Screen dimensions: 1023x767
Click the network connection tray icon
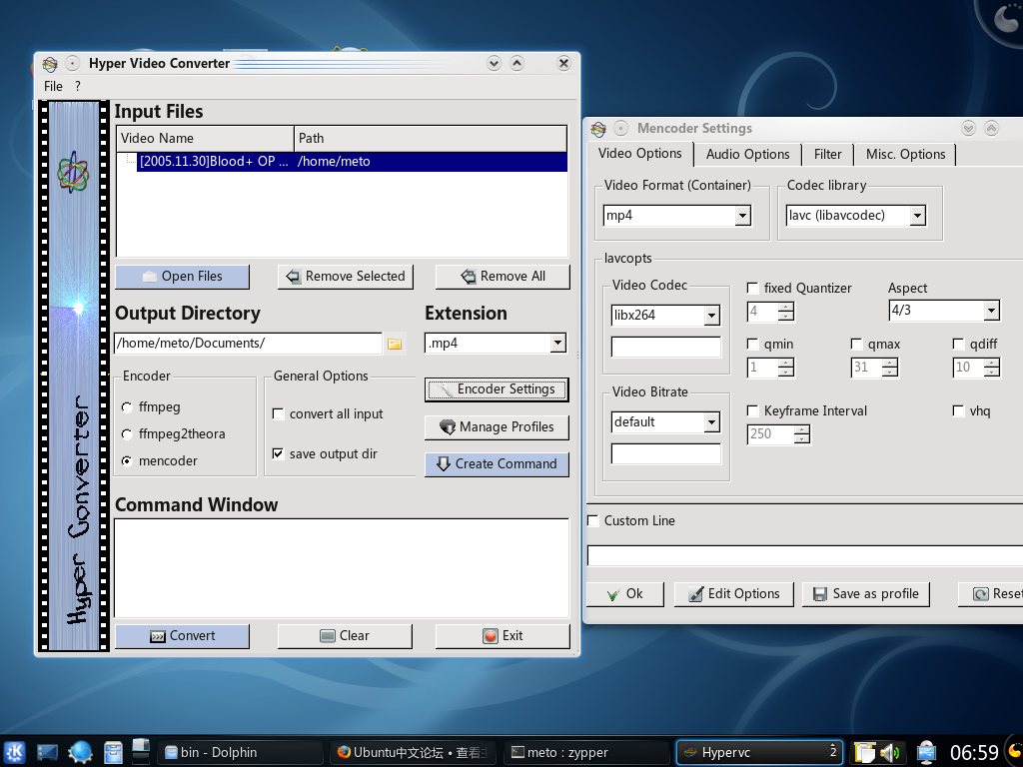point(926,753)
